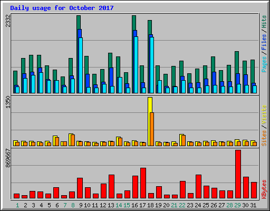The image size is (270, 211).
Task: Click the cyan pages bar for day 18
Action: pos(152,65)
